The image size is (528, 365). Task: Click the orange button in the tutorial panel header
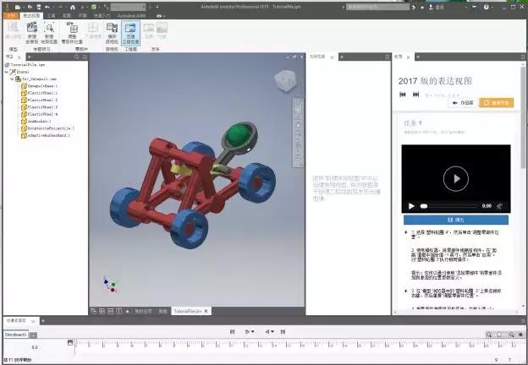(497, 102)
